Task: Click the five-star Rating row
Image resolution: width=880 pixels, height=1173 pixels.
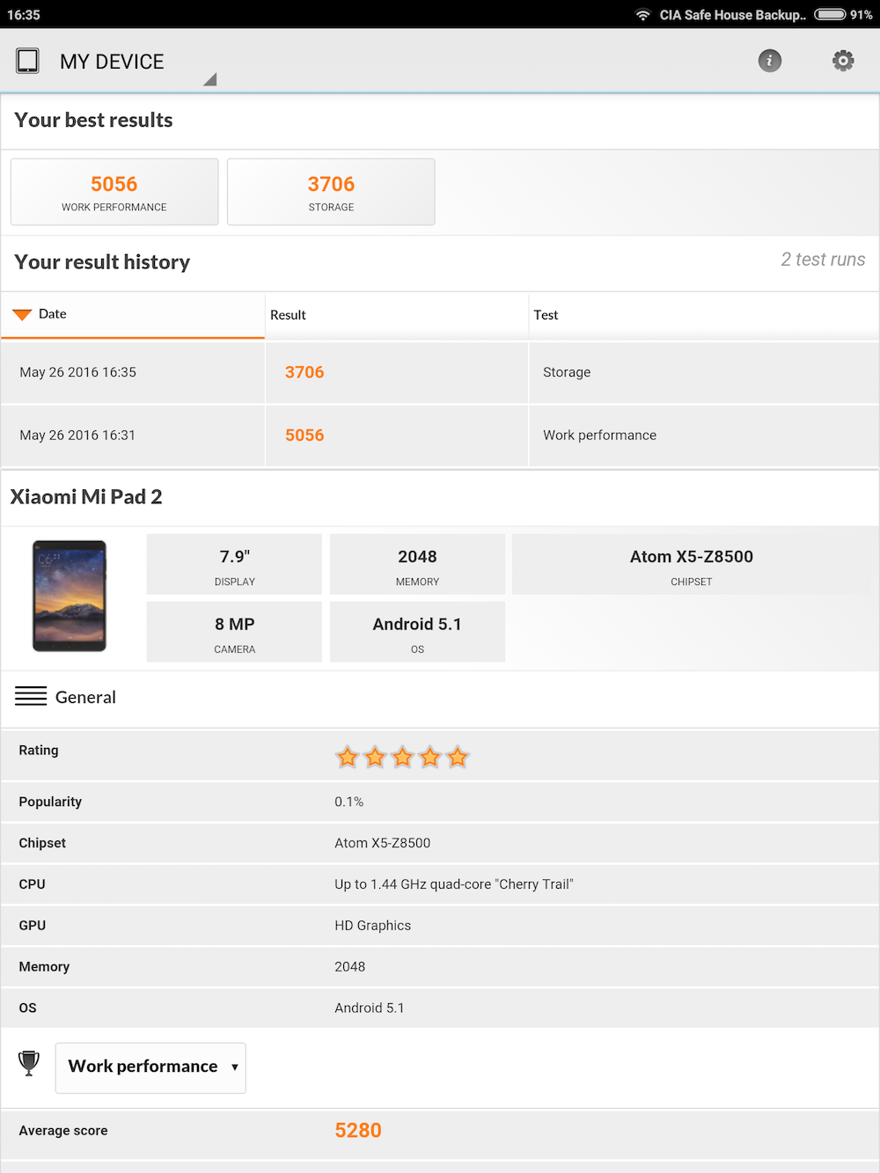Action: (x=440, y=755)
